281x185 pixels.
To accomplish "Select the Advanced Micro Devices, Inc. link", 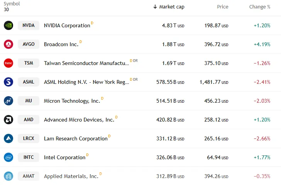I will point(79,120).
